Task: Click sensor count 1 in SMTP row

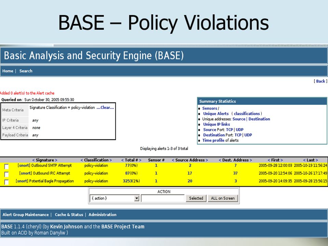Action: click(x=156, y=165)
